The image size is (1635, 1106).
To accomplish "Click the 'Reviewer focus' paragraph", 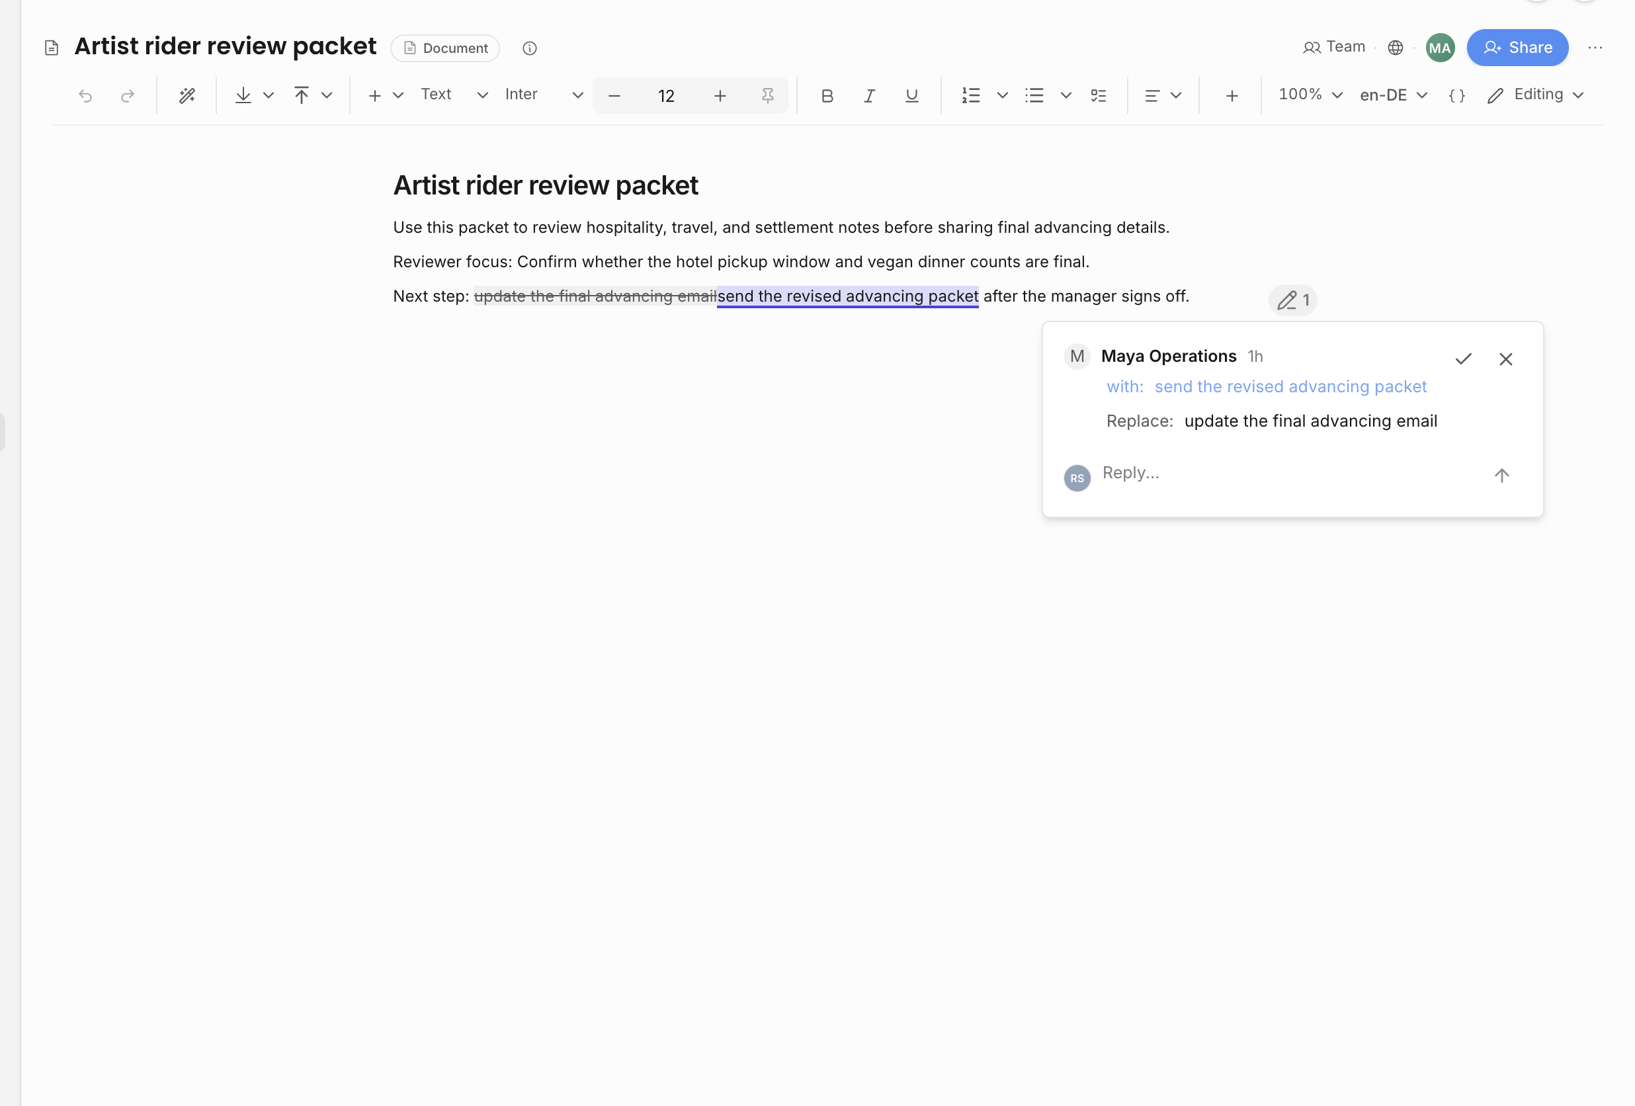I will point(741,262).
